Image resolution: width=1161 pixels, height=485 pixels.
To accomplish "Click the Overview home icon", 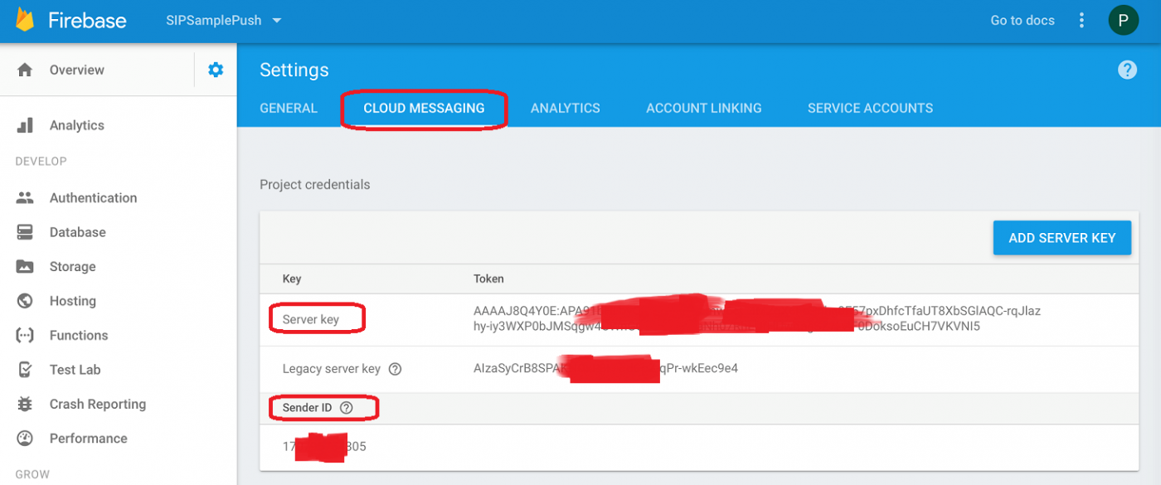I will tap(25, 70).
